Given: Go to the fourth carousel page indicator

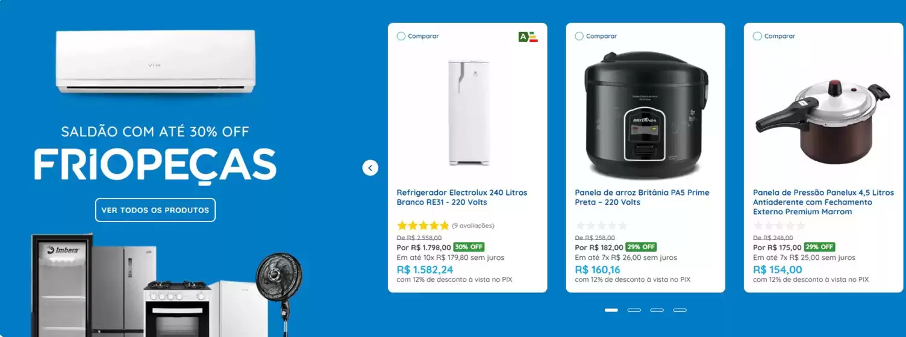Looking at the screenshot, I should 680,310.
